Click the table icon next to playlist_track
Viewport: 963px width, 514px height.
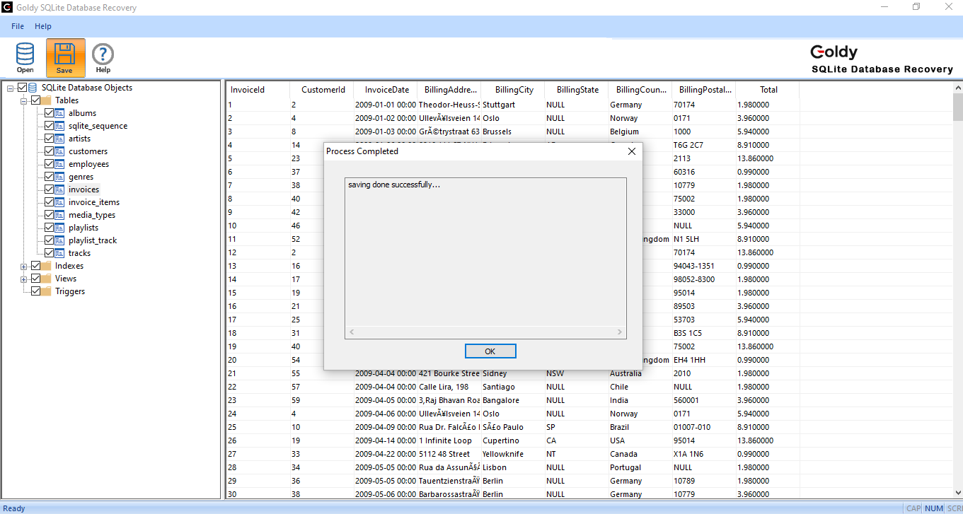tap(60, 240)
